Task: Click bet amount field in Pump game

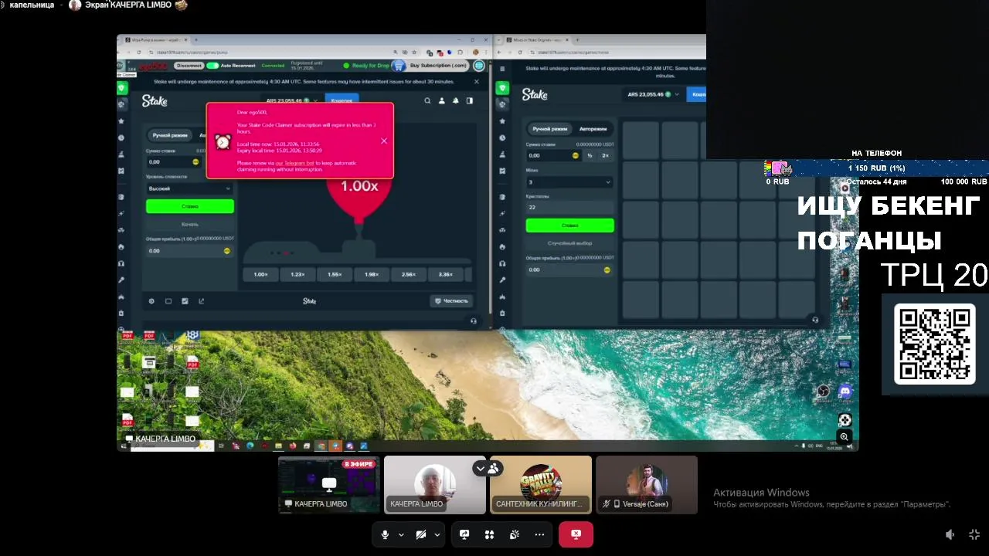Action: (174, 162)
